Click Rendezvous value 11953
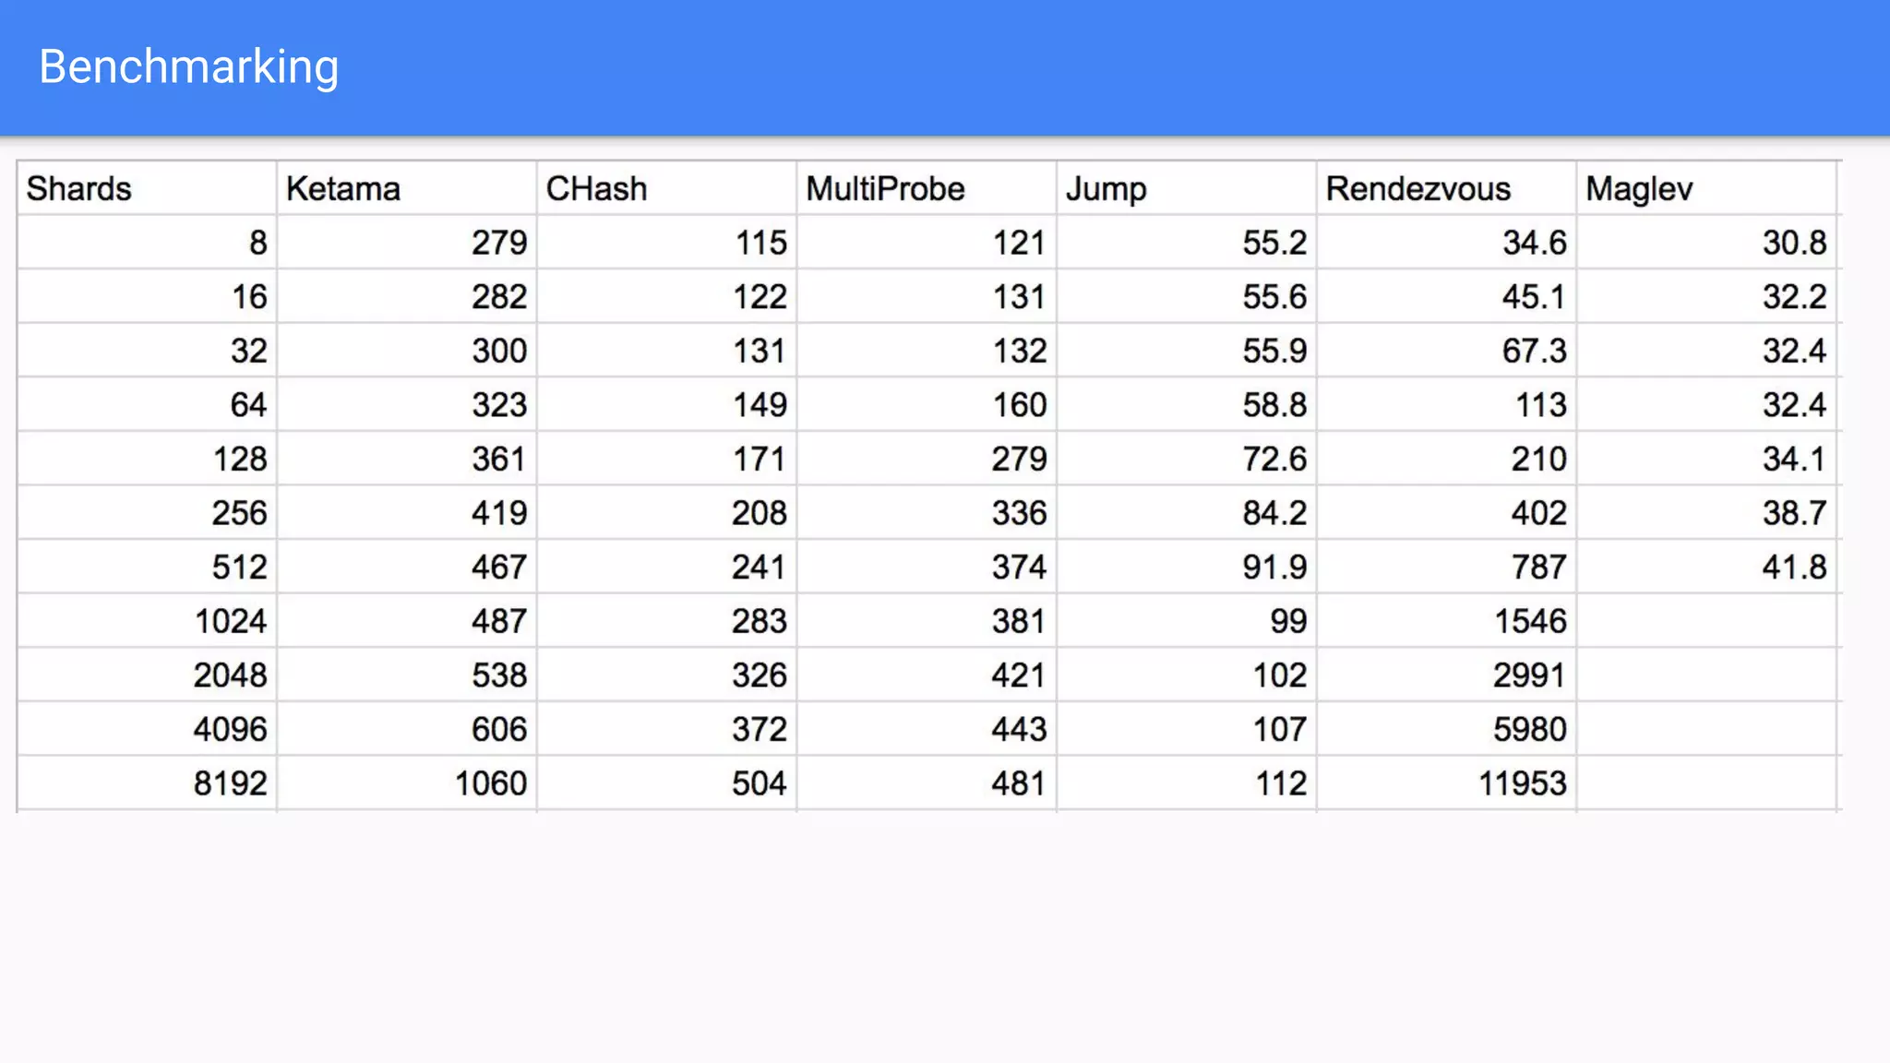1890x1063 pixels. tap(1447, 783)
